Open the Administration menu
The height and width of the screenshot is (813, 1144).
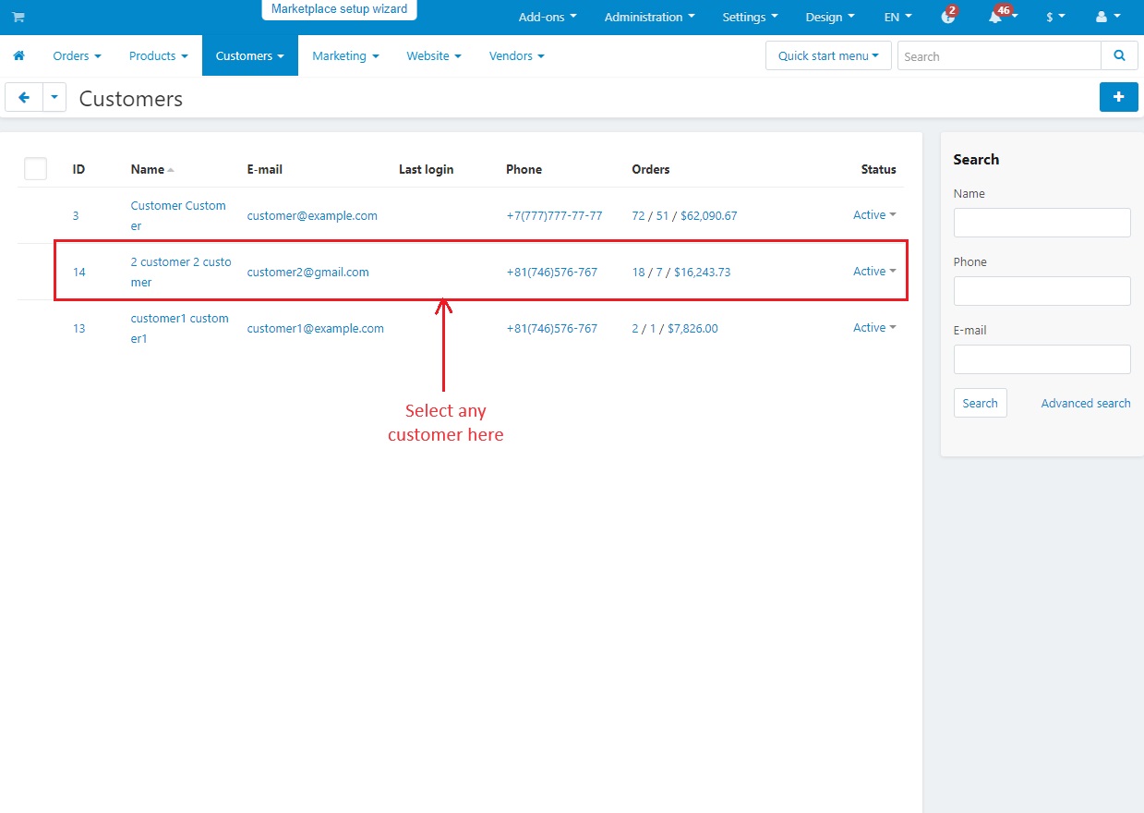coord(650,17)
